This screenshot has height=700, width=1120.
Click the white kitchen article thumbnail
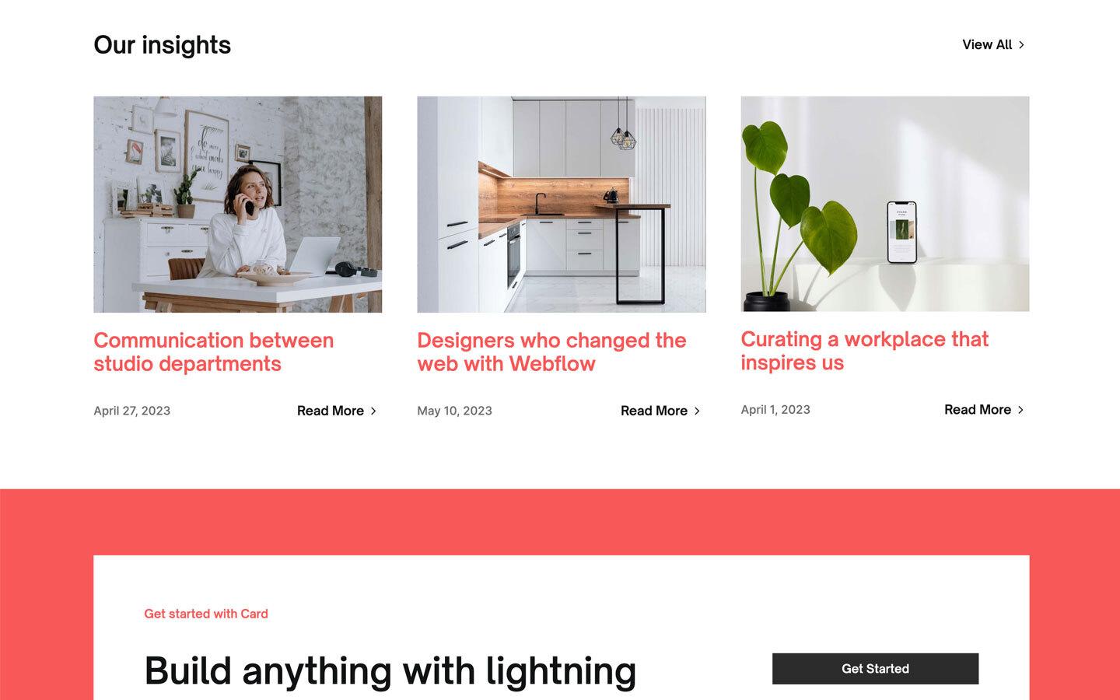tap(561, 205)
